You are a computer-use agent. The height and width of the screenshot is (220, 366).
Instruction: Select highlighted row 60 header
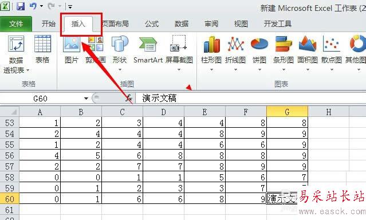coord(9,199)
